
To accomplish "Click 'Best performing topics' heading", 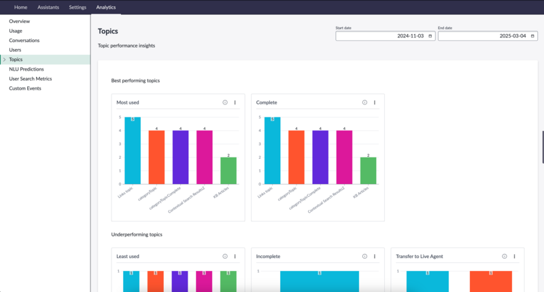I will pos(135,81).
